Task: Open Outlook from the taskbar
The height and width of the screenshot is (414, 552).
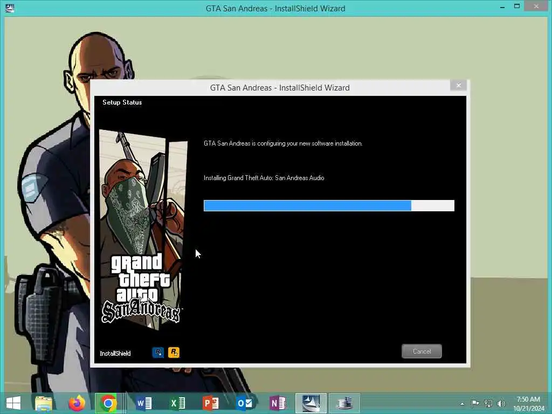Action: pos(244,403)
